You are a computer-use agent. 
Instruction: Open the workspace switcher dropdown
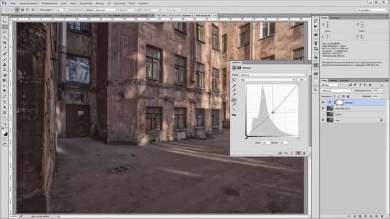(x=372, y=10)
